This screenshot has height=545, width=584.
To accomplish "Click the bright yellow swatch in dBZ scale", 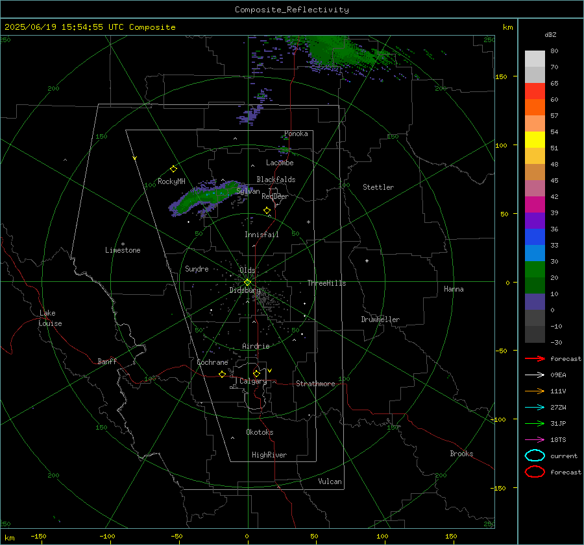I will tap(535, 139).
